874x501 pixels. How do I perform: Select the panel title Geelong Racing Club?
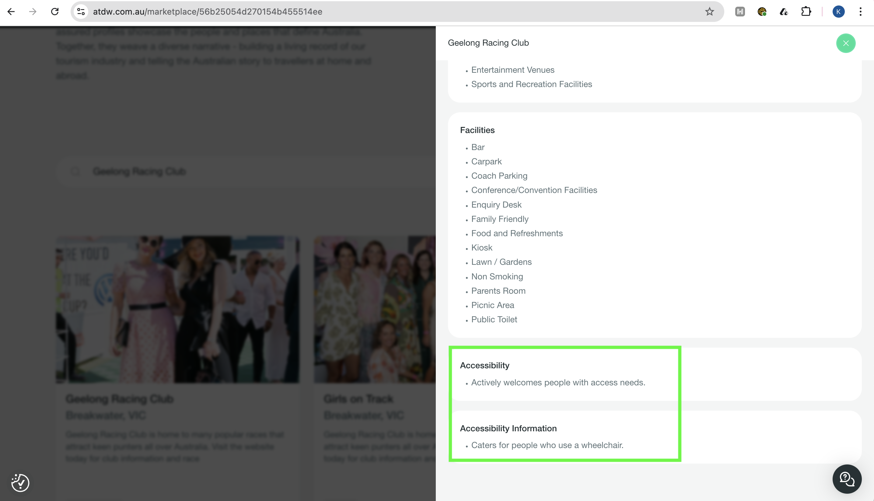coord(488,43)
